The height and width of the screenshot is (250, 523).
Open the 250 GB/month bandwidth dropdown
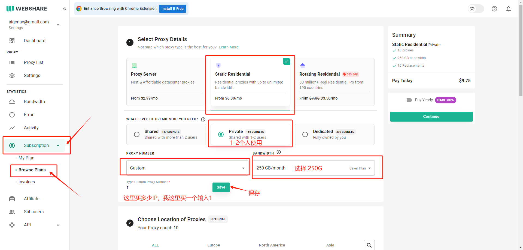pyautogui.click(x=314, y=168)
